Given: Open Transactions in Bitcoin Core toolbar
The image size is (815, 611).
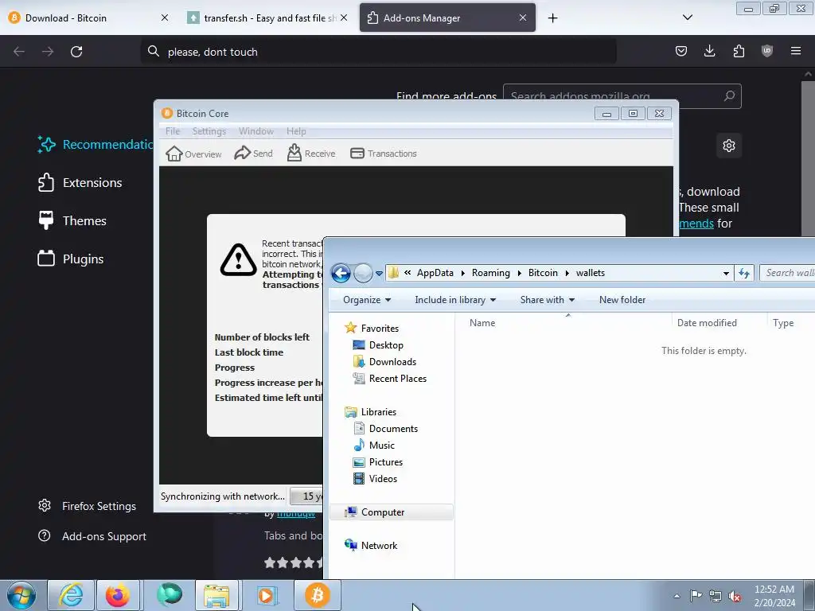Looking at the screenshot, I should tap(384, 154).
